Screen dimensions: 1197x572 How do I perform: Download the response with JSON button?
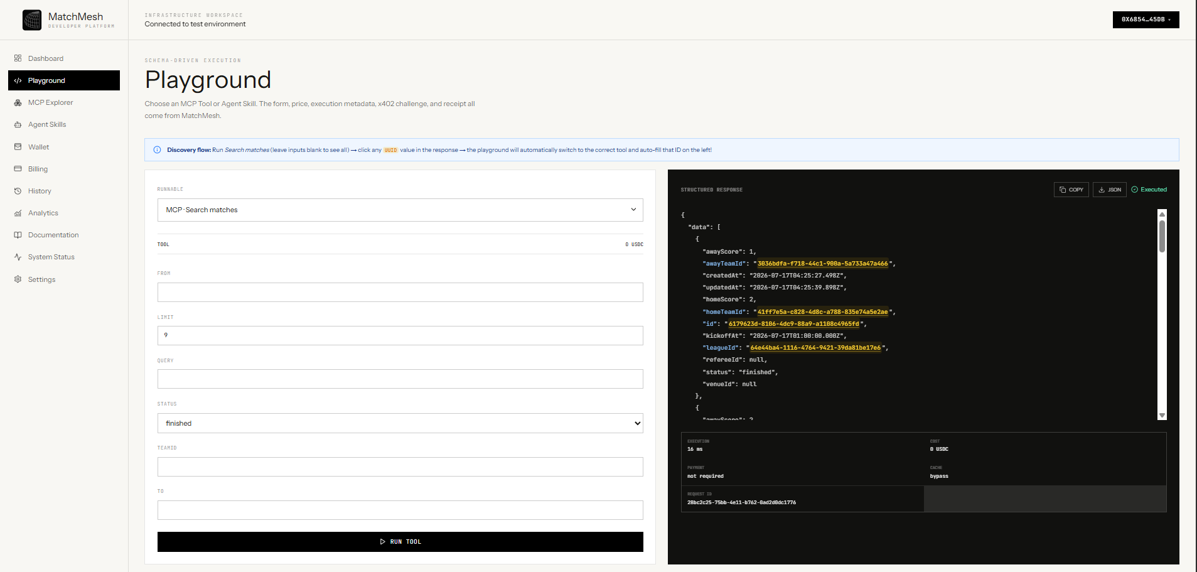coord(1110,190)
